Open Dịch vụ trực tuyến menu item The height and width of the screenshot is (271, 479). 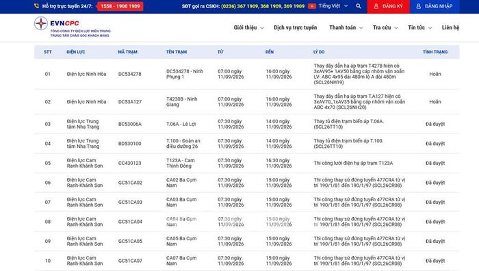tap(295, 27)
